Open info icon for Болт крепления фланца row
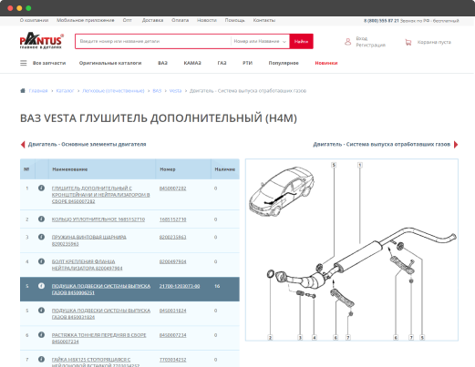The width and height of the screenshot is (475, 367). (x=41, y=261)
